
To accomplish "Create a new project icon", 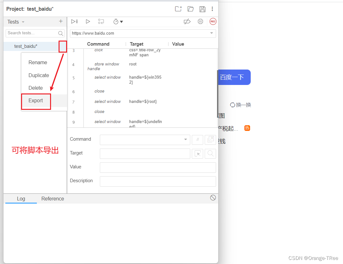I will 178,9.
